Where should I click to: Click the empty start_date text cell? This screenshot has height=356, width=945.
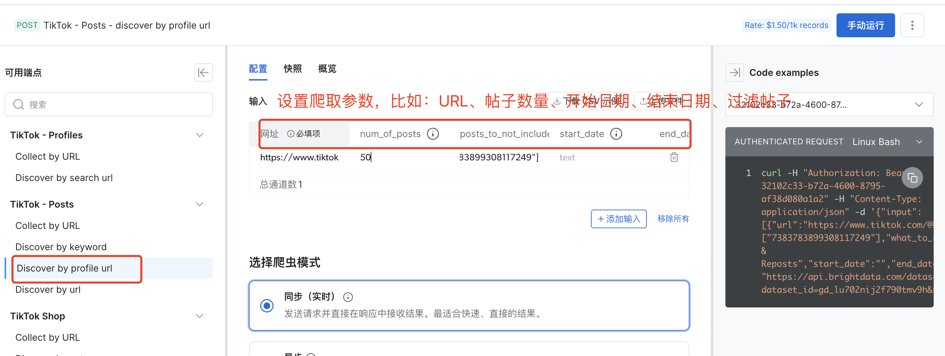point(567,157)
